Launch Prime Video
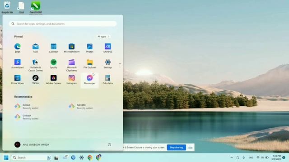 [18, 80]
